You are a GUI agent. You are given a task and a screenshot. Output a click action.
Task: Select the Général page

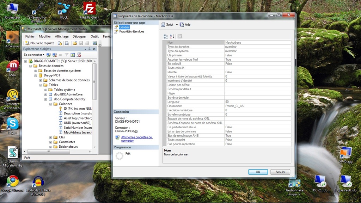point(124,27)
